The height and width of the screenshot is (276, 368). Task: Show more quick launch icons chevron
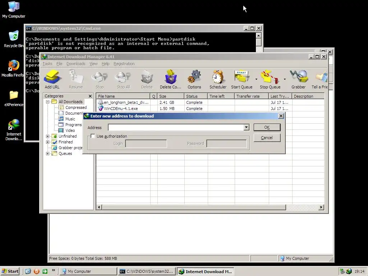coord(53,270)
